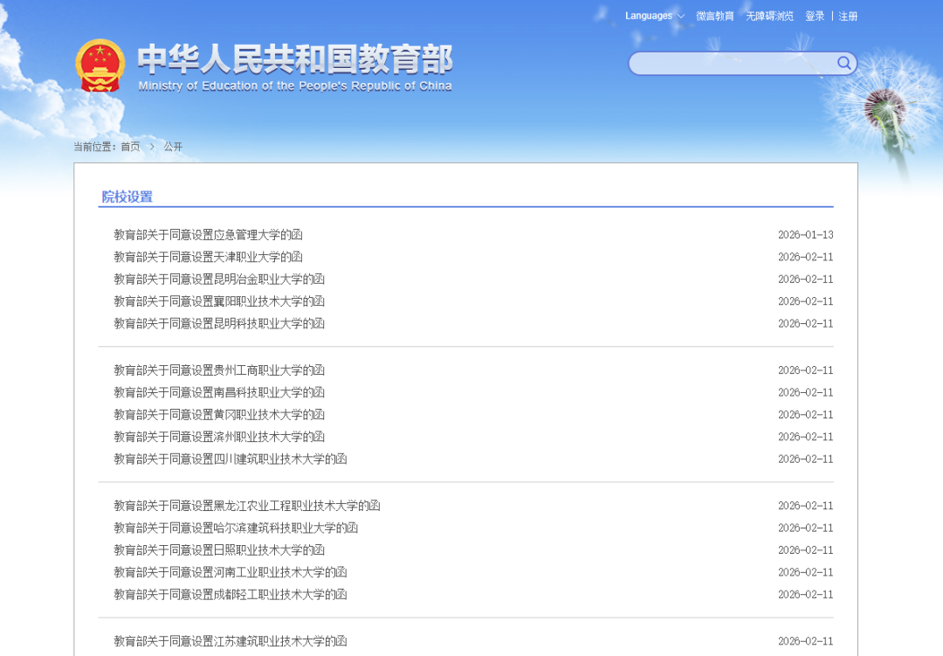Open 教育部关于同意设置天津职业大学的函

208,257
